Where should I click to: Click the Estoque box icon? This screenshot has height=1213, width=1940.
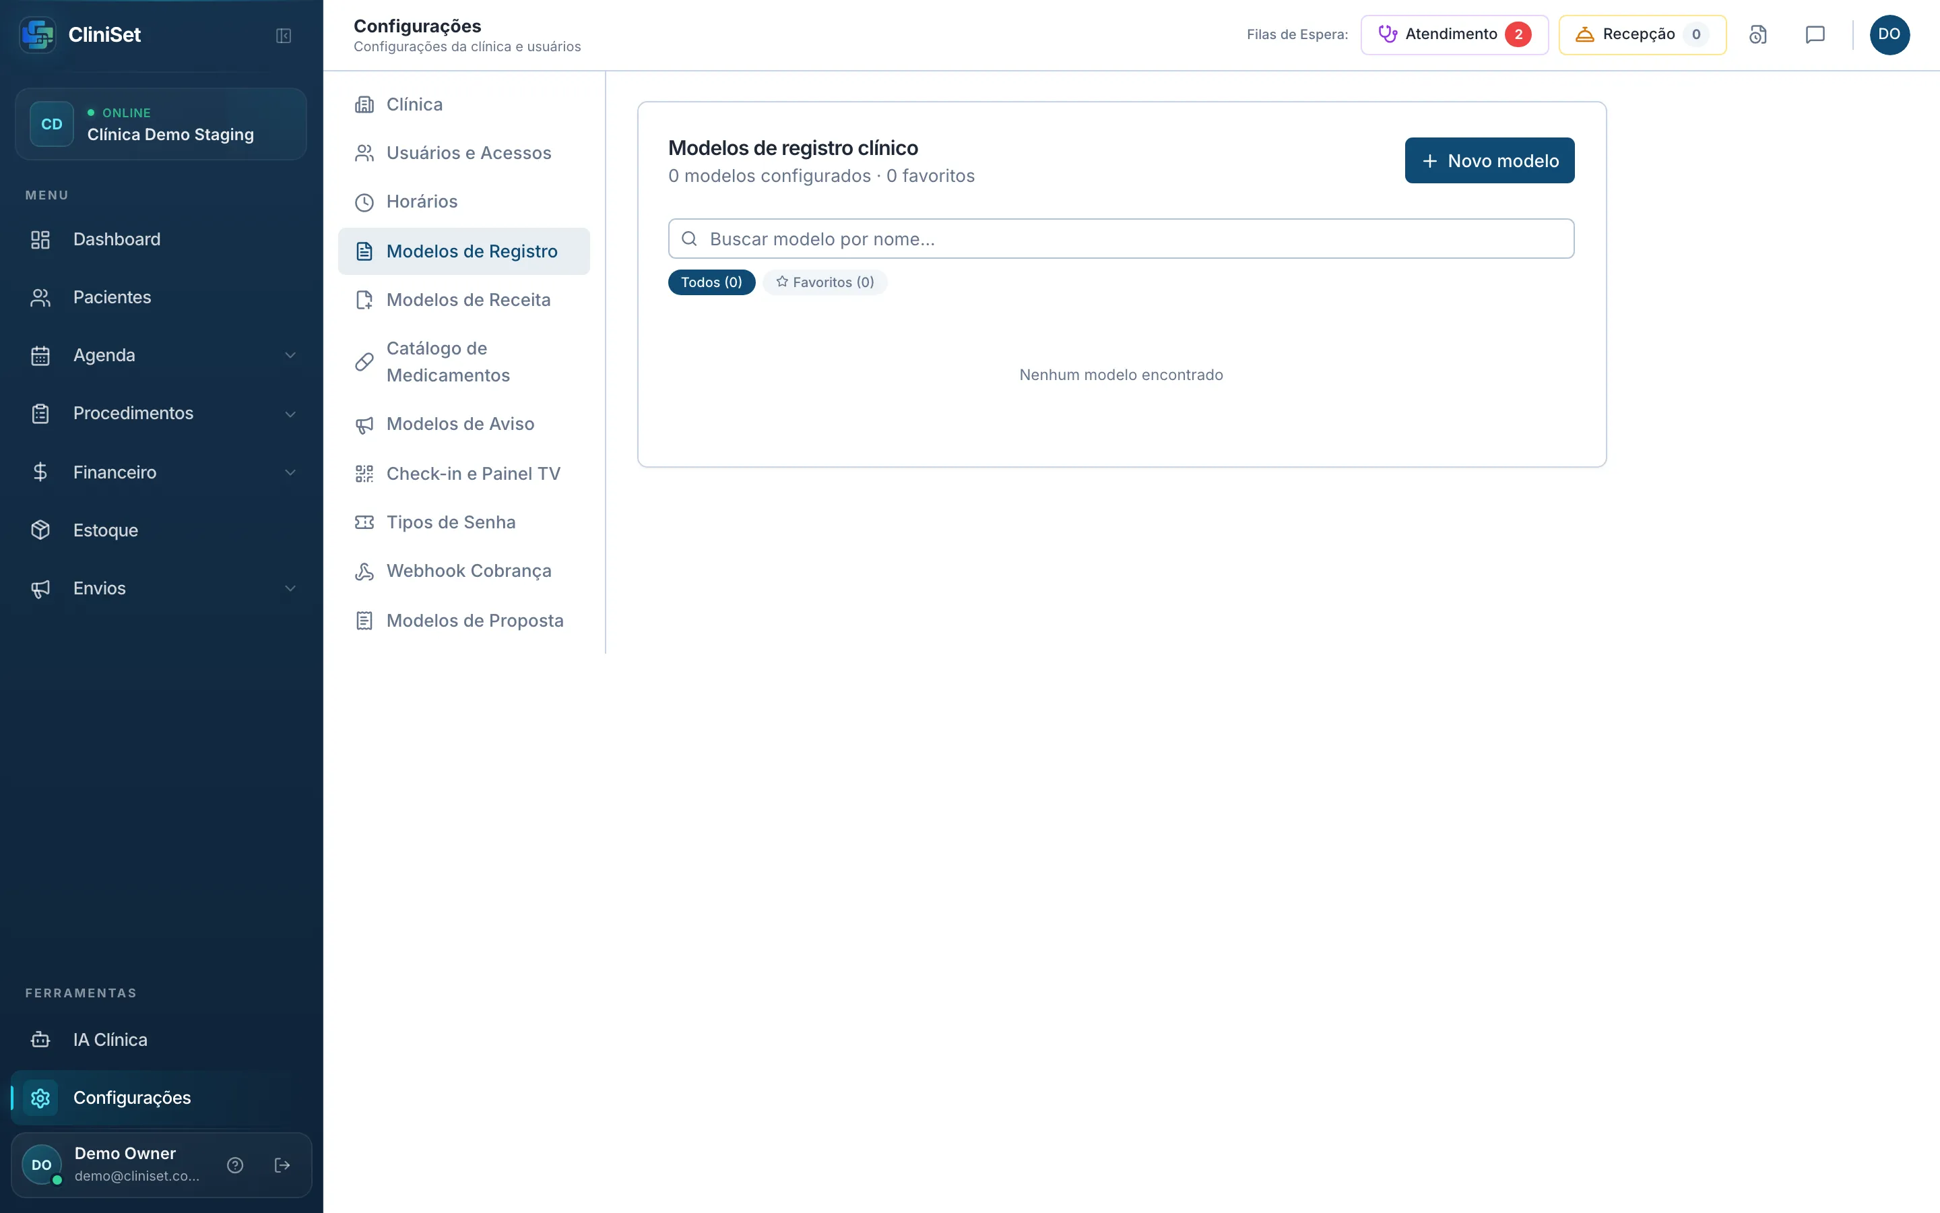[x=40, y=530]
